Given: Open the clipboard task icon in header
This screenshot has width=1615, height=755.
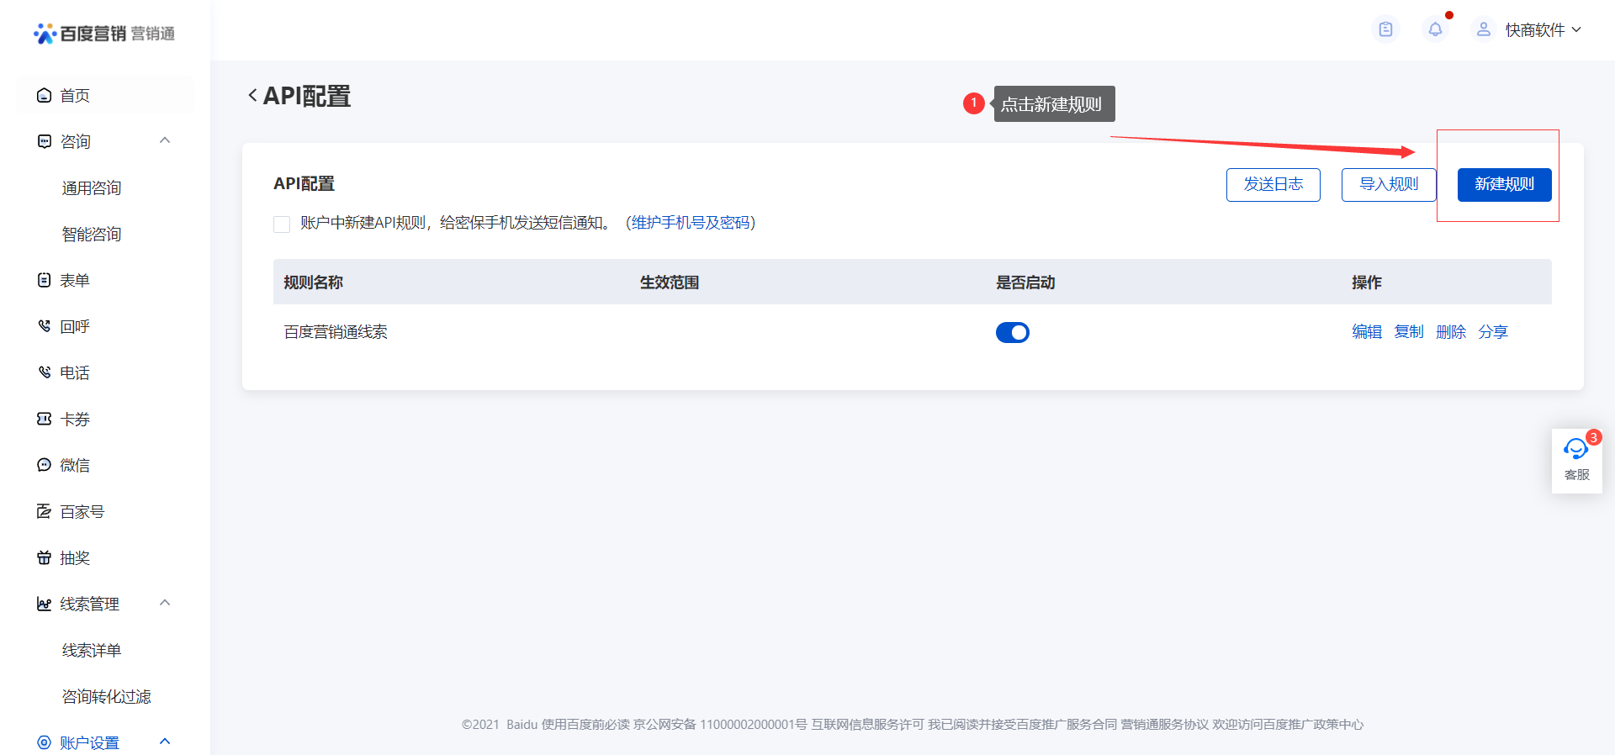Looking at the screenshot, I should pyautogui.click(x=1385, y=29).
